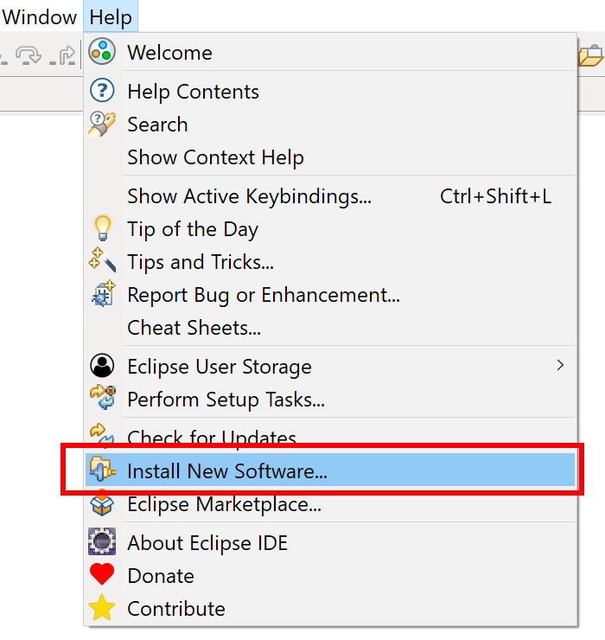Click the flashlight Search icon
This screenshot has height=640, width=605.
(x=102, y=124)
